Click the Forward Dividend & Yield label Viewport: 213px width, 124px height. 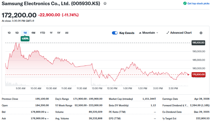tap(175, 106)
